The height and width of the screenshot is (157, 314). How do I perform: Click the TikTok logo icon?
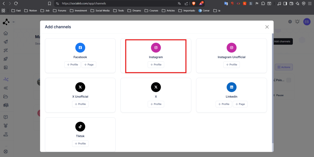[x=80, y=127]
